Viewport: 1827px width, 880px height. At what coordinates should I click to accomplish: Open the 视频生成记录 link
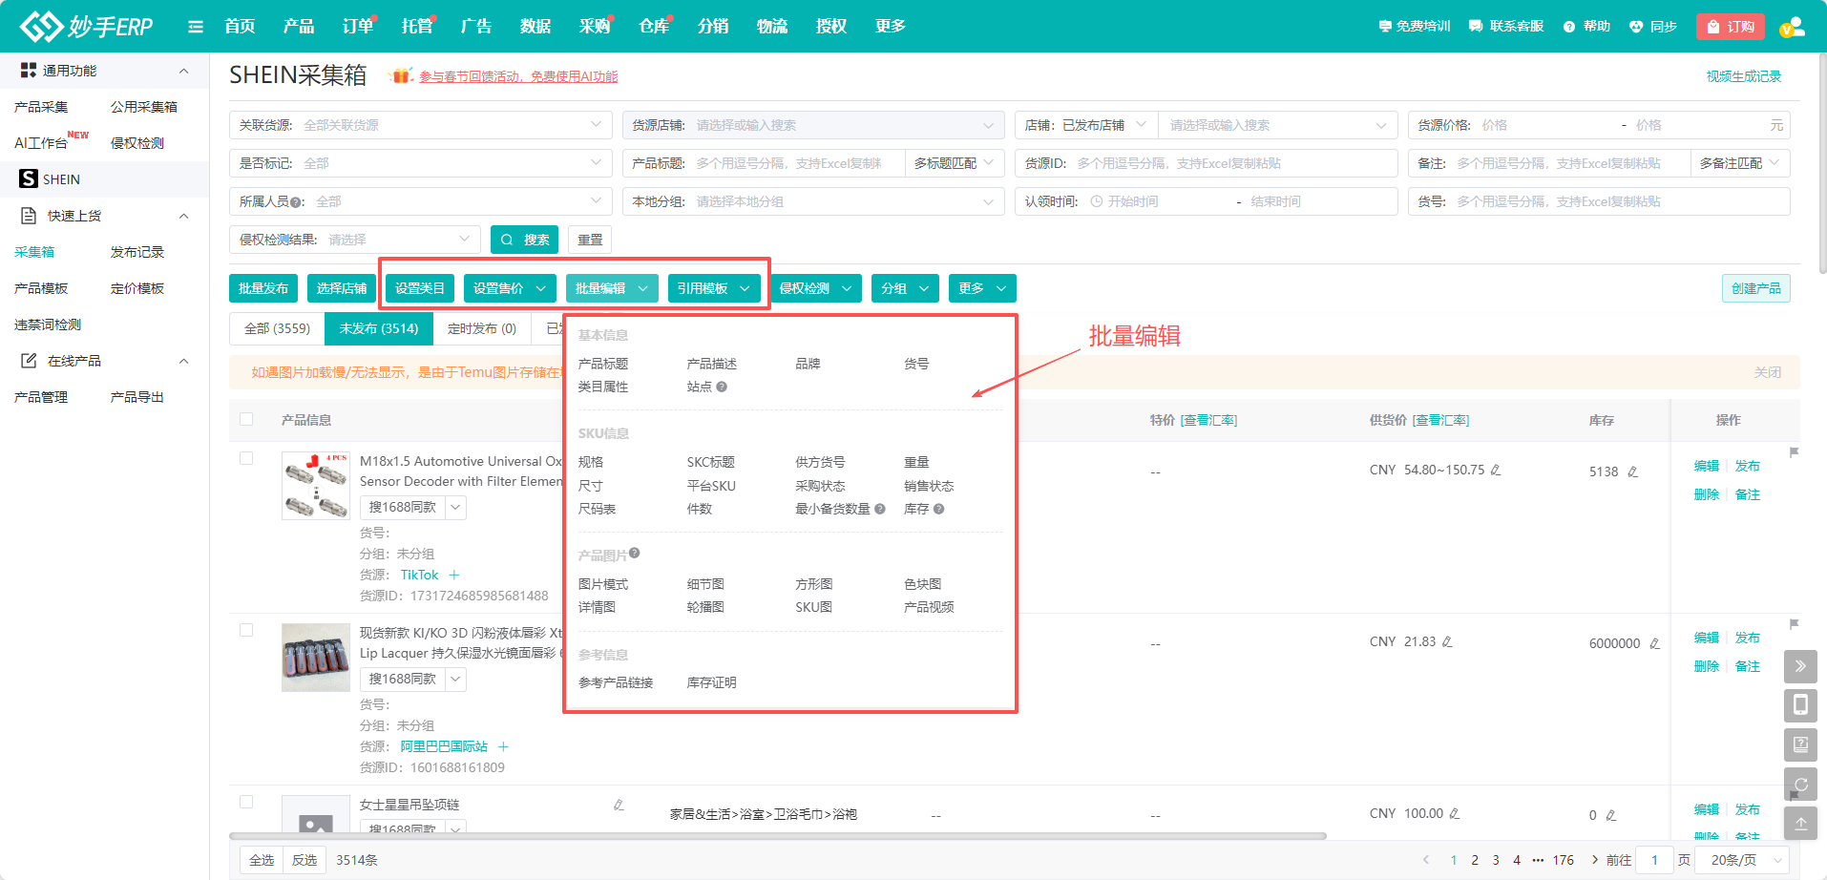click(1743, 76)
